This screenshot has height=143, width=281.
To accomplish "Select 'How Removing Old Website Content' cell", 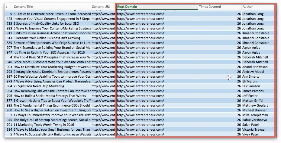I will tap(52, 91).
